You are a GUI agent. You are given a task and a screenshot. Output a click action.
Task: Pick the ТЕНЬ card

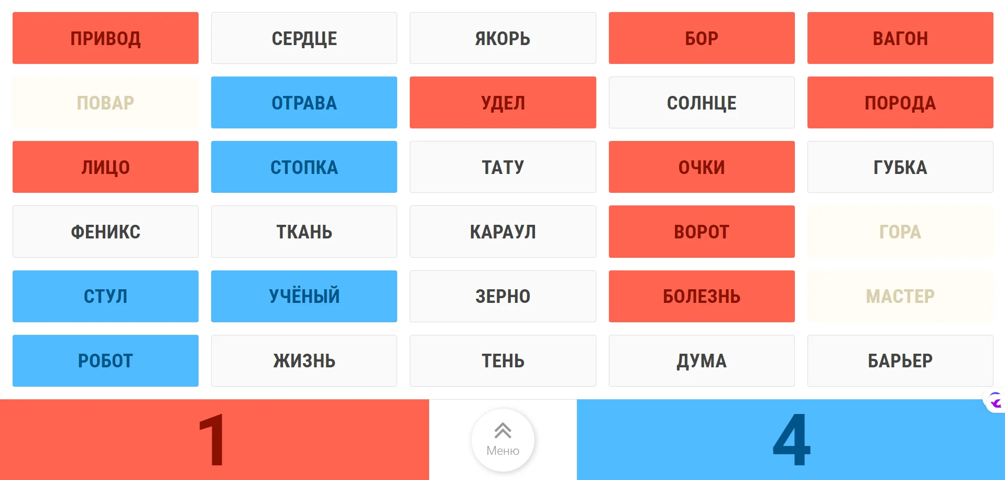point(502,361)
